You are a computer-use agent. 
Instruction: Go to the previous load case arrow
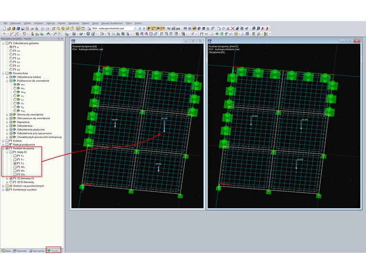coord(140,28)
